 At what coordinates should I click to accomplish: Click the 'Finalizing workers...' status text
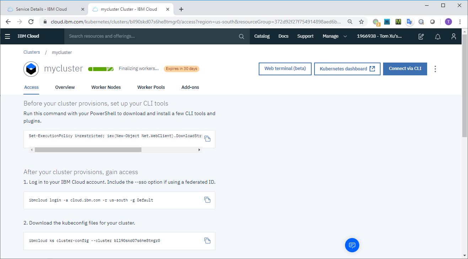pos(139,69)
